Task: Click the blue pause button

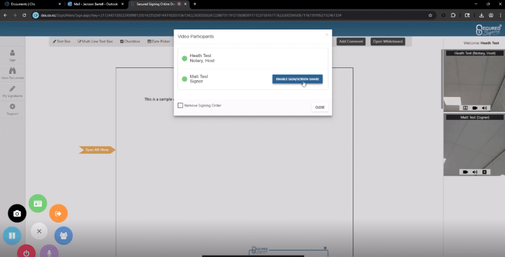Action: [x=12, y=236]
